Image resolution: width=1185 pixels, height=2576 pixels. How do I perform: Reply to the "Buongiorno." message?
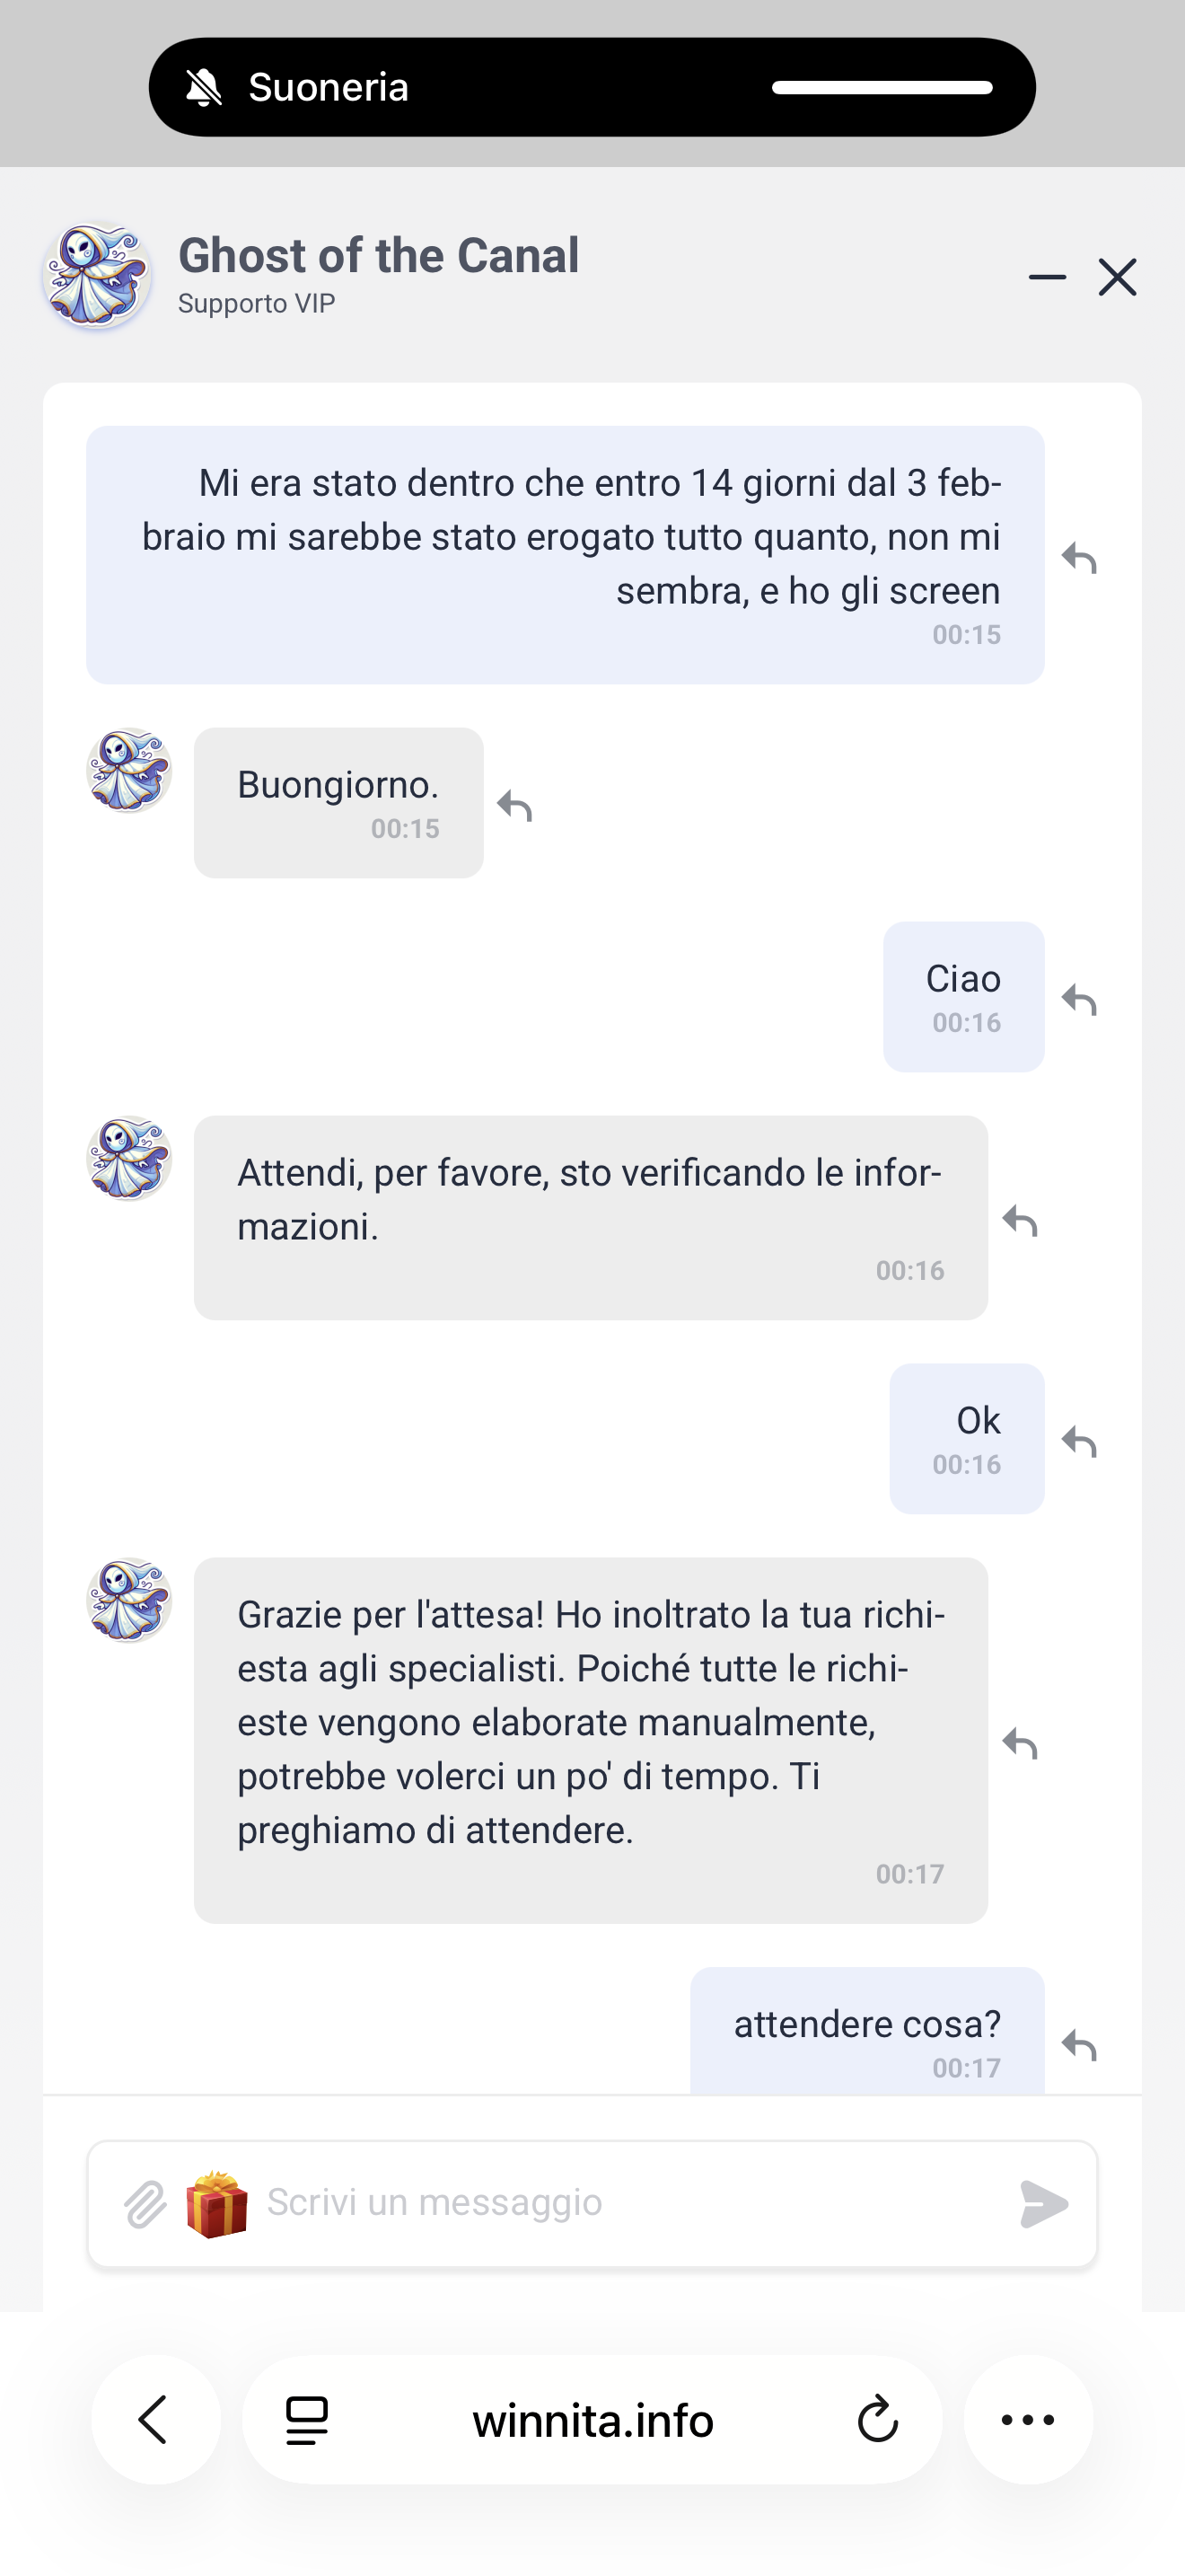(x=514, y=805)
